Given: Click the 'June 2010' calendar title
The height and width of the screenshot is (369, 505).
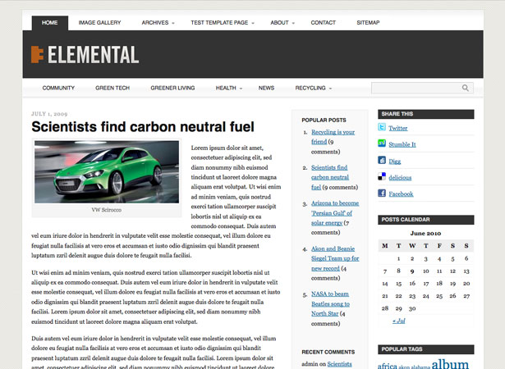Looking at the screenshot, I should point(425,233).
